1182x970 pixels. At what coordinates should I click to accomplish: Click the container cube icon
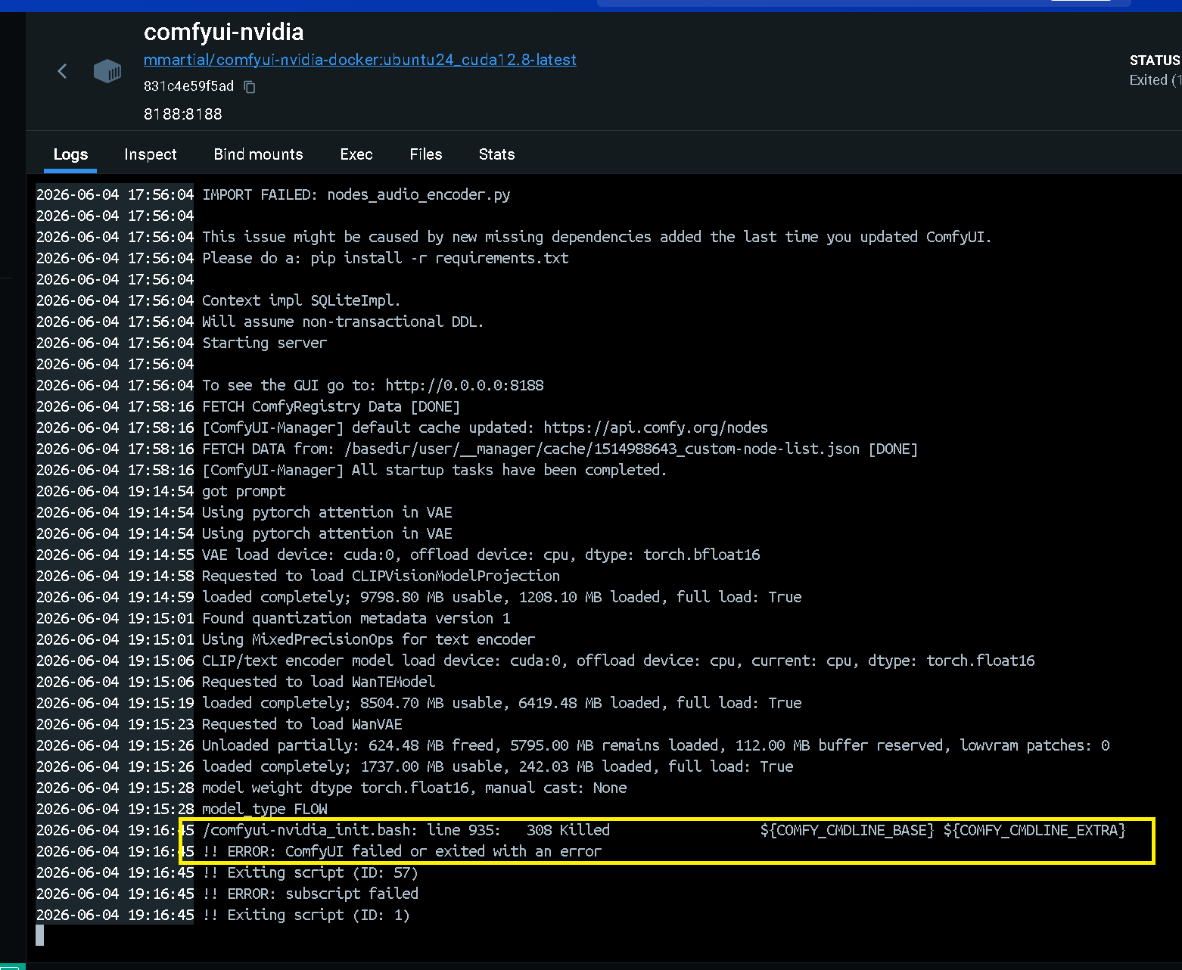107,72
